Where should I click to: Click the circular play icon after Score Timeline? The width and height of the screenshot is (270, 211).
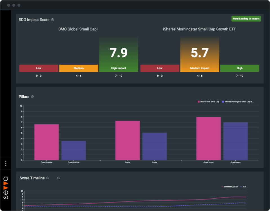coord(59,178)
